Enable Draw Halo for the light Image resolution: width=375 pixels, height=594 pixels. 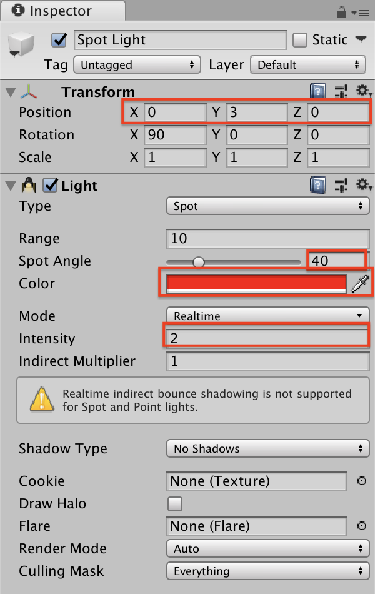pos(174,504)
